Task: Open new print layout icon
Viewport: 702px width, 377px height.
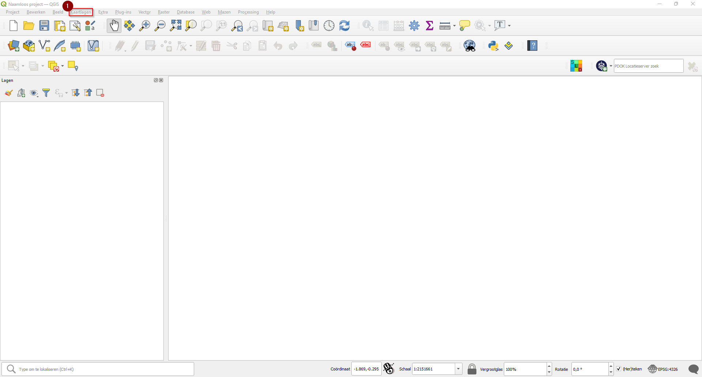Action: point(60,26)
